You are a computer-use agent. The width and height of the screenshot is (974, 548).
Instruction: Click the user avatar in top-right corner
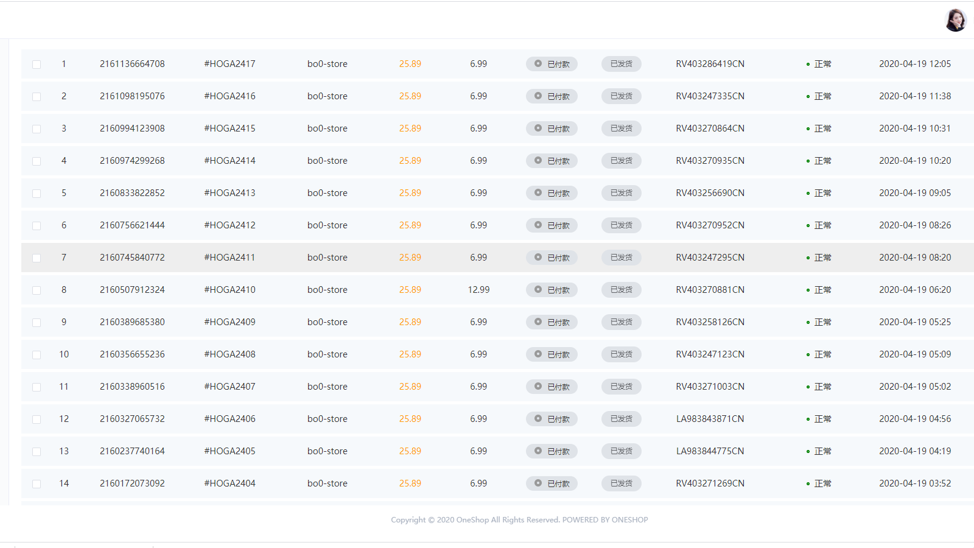pyautogui.click(x=955, y=20)
